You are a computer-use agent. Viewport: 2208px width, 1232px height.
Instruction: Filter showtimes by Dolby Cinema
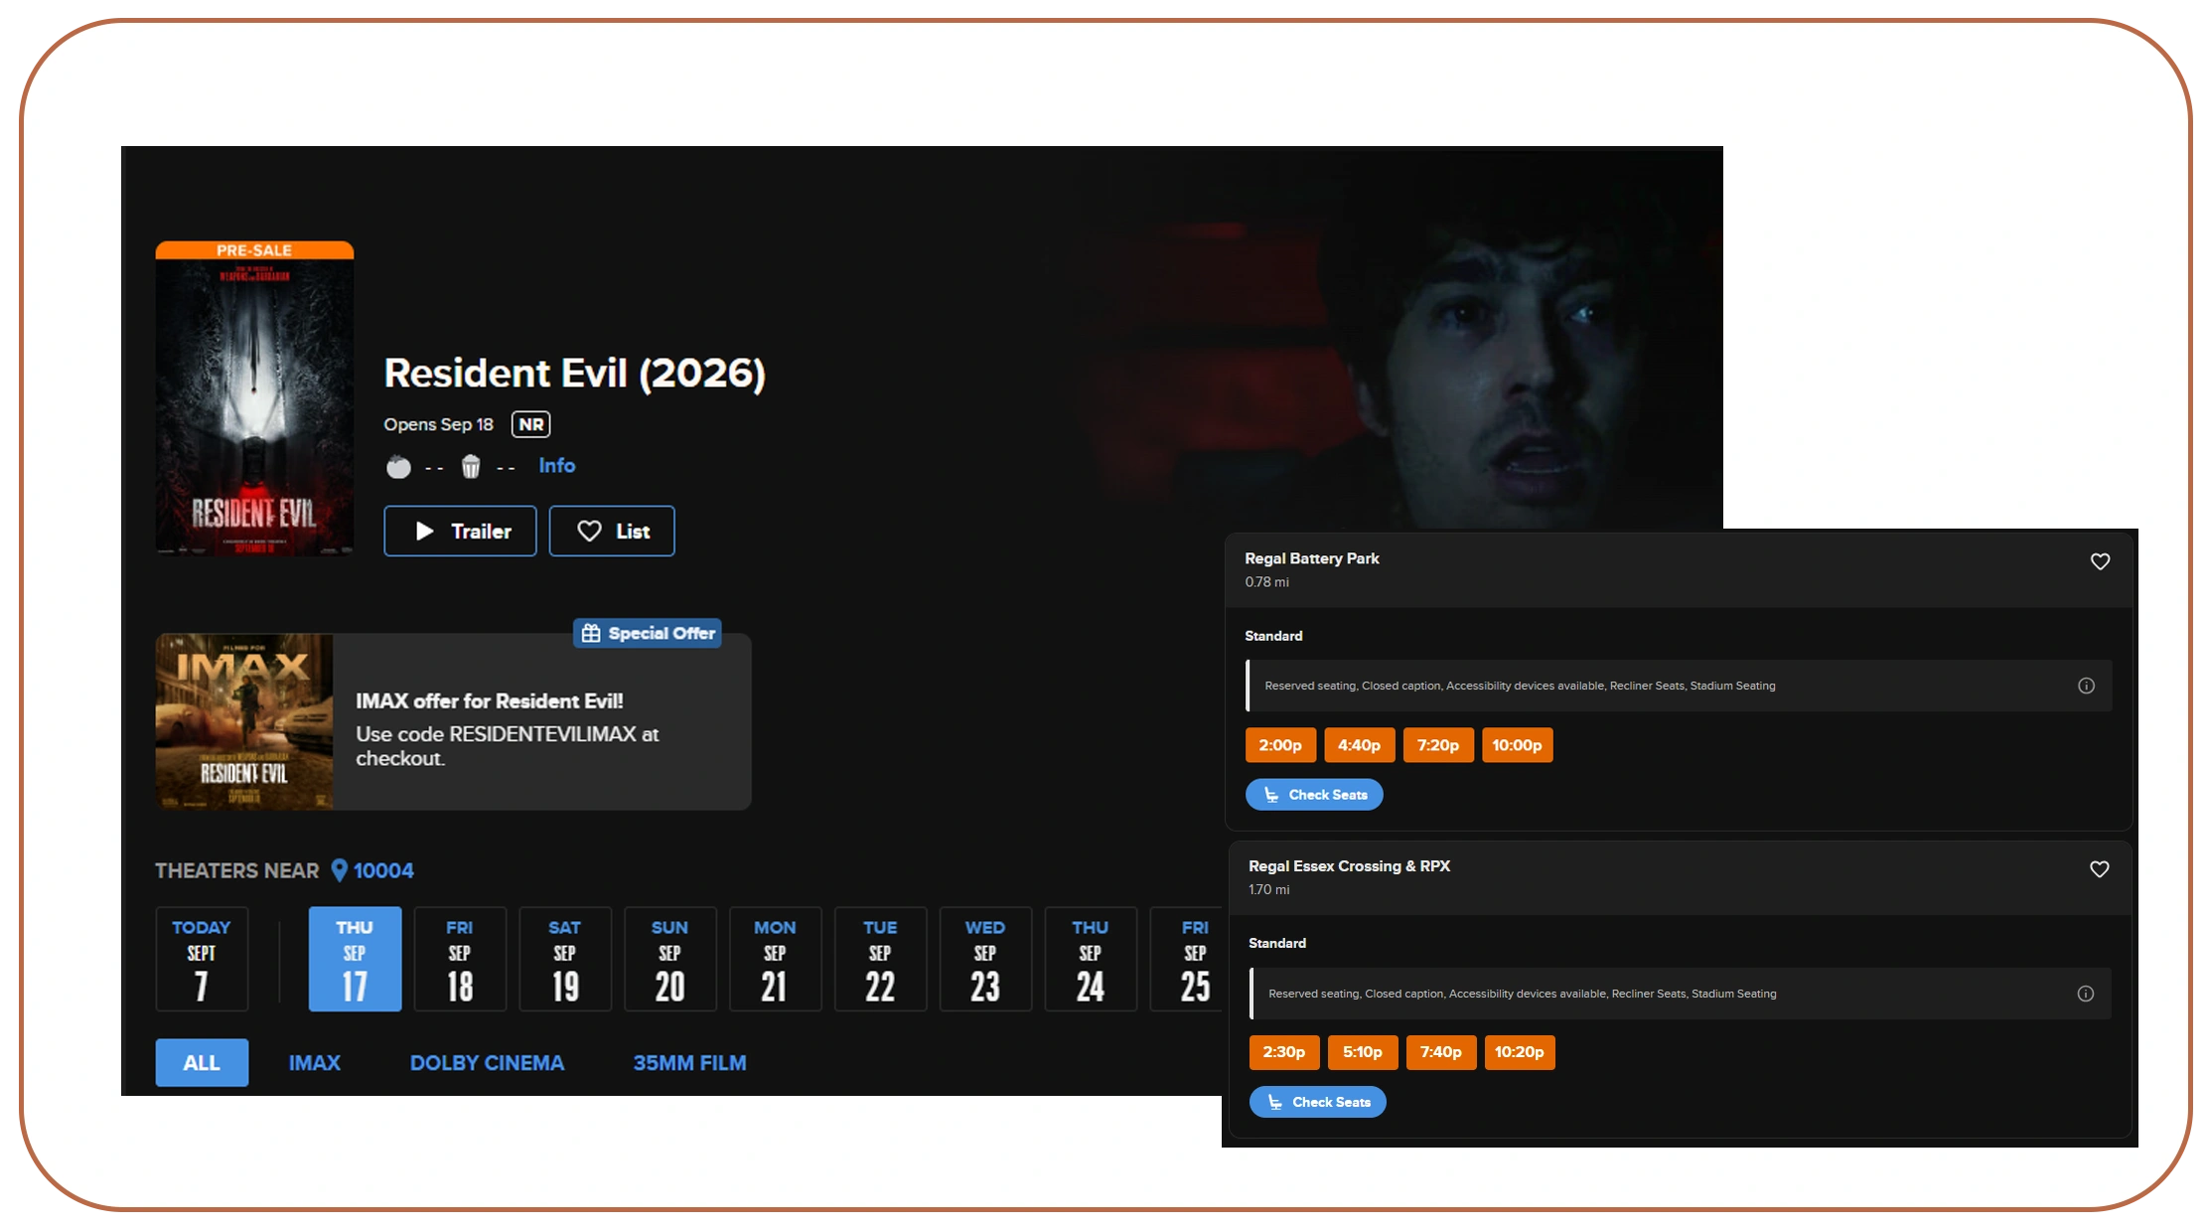tap(487, 1063)
